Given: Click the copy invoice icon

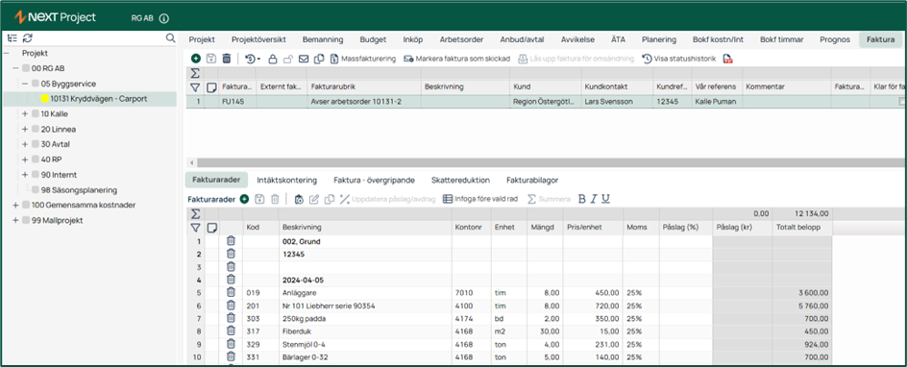Looking at the screenshot, I should click(x=319, y=59).
